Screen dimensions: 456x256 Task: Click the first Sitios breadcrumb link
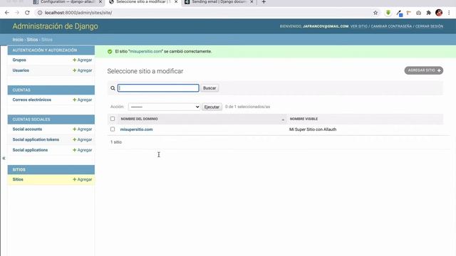click(32, 40)
